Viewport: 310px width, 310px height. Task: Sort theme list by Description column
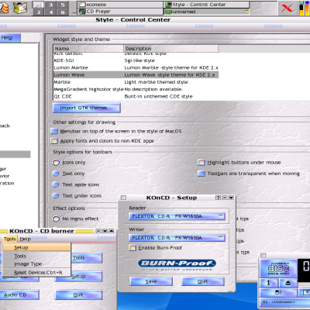click(x=171, y=49)
